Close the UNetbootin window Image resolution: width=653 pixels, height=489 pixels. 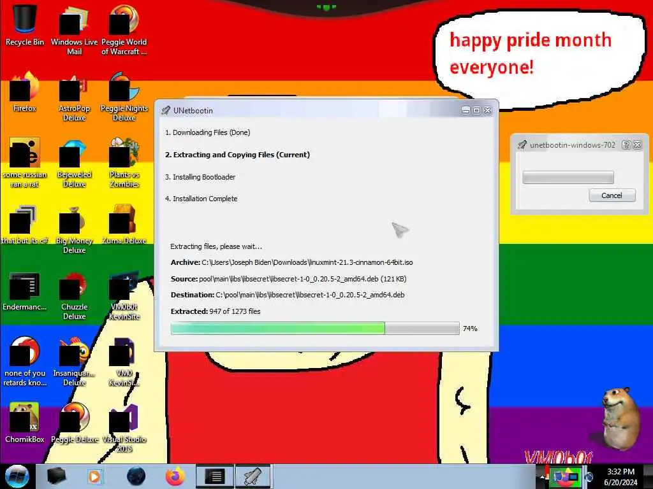pos(487,111)
